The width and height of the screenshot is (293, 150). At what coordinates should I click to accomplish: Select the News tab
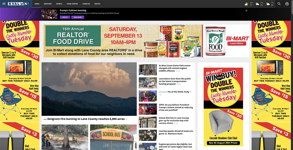pos(37,4)
